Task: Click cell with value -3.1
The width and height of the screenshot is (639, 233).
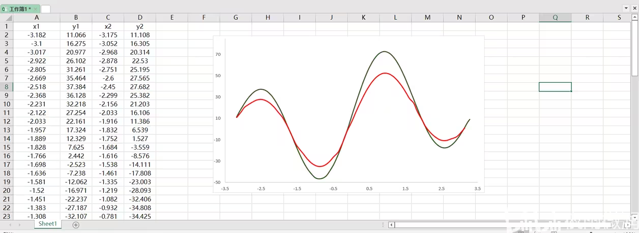Action: pos(36,44)
